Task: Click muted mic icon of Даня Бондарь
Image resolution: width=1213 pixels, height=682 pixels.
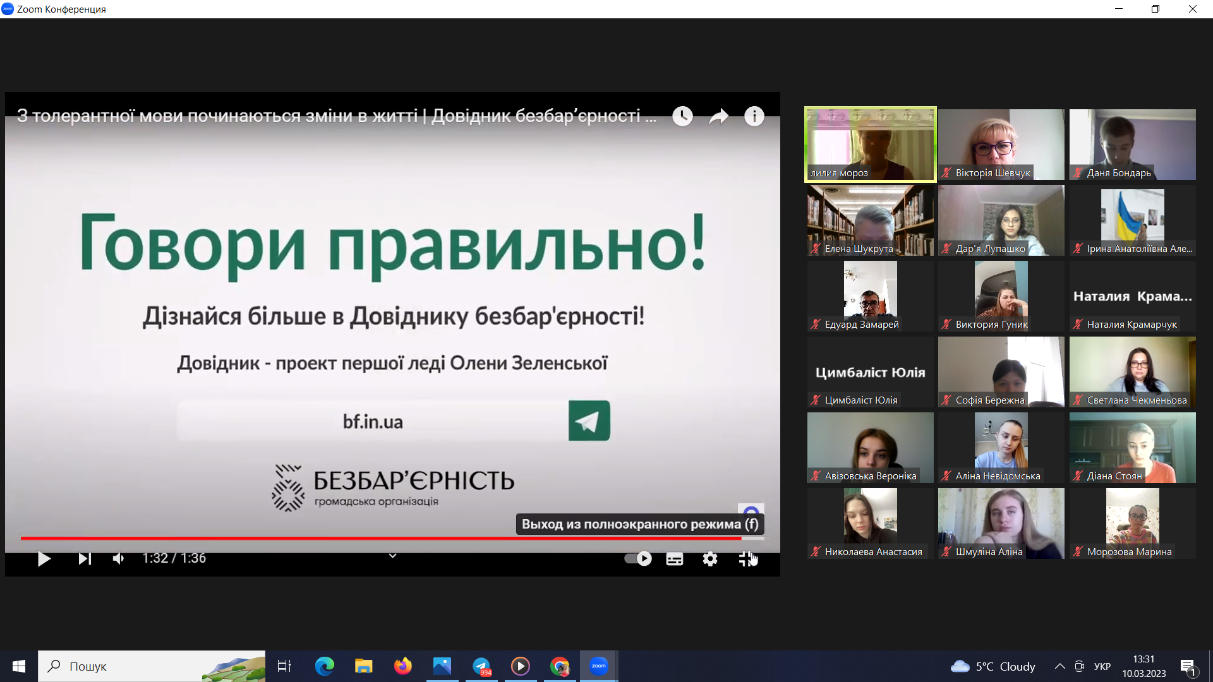Action: tap(1078, 172)
